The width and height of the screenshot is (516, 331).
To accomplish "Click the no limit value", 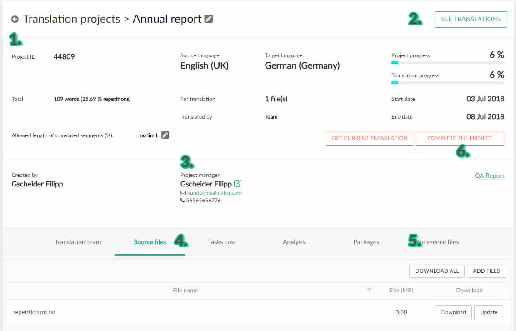I will pyautogui.click(x=149, y=135).
